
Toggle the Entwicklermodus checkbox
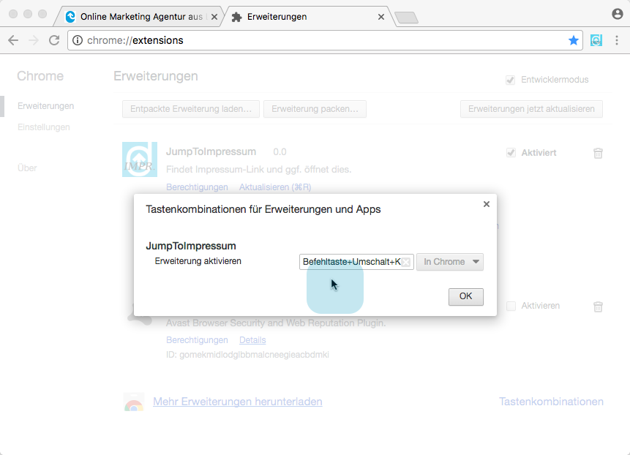(x=511, y=80)
